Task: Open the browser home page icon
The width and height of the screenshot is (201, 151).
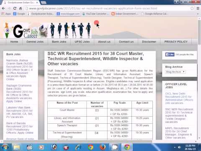Action: [x=21, y=8]
